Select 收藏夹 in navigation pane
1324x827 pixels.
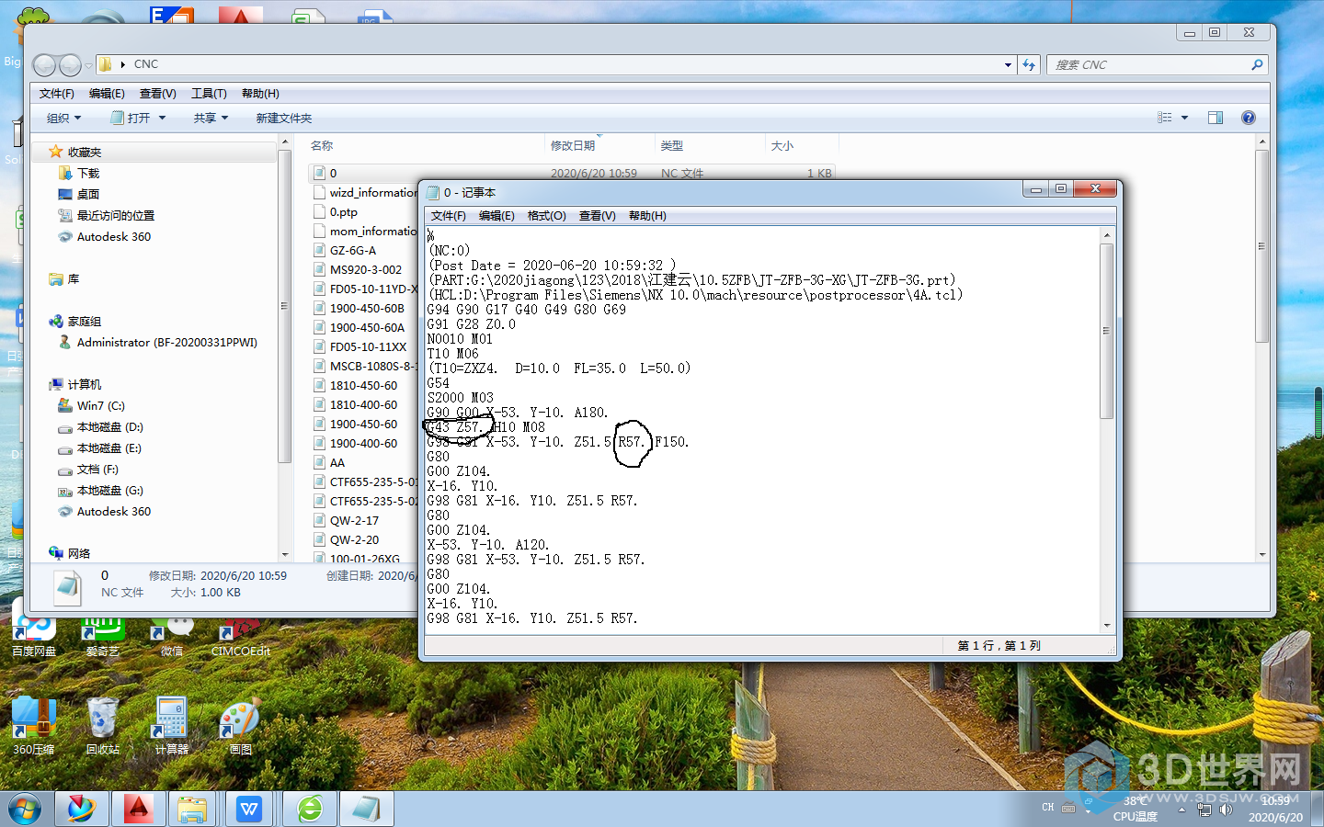pyautogui.click(x=84, y=152)
